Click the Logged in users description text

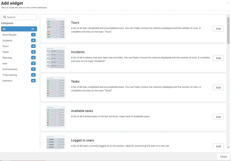(120, 146)
